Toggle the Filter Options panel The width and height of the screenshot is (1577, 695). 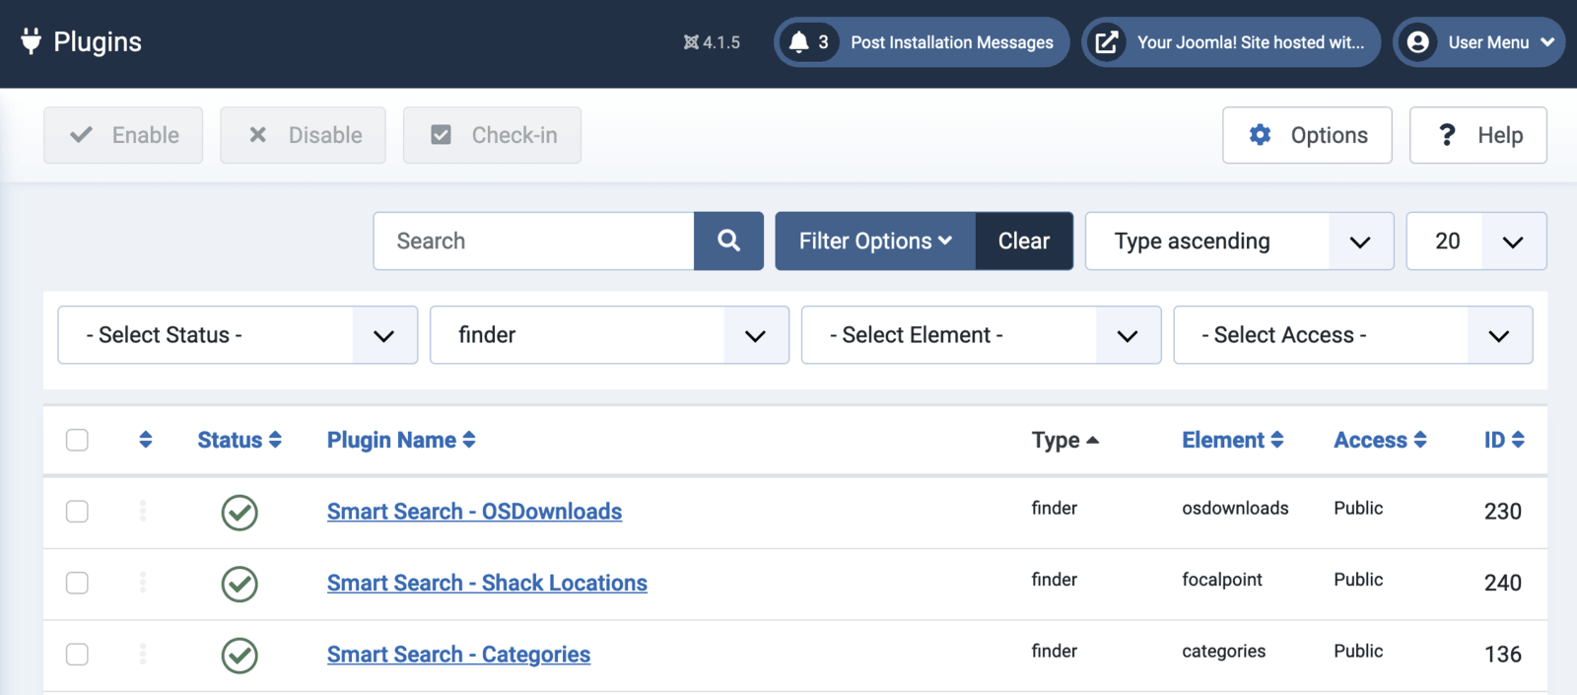pyautogui.click(x=875, y=241)
